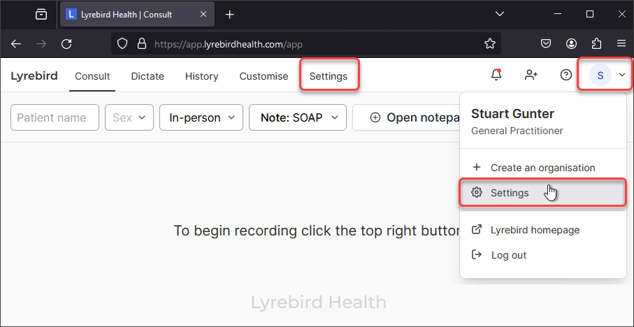The height and width of the screenshot is (327, 634).
Task: Click the Firefox View icon
Action: click(41, 14)
